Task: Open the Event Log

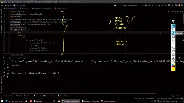Action: pos(176,96)
